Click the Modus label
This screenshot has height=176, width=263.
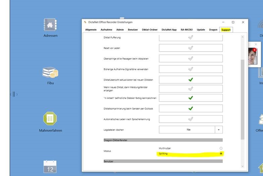pyautogui.click(x=107, y=151)
